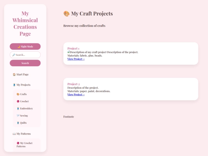Click the magnifier icon in search field
208x156 pixels.
(x=13, y=55)
